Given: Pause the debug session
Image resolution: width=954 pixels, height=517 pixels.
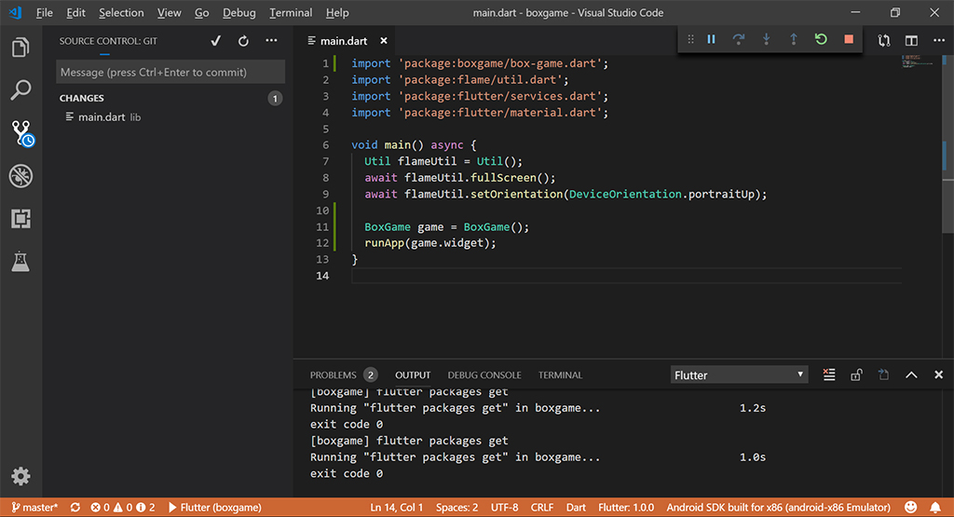Looking at the screenshot, I should point(711,39).
